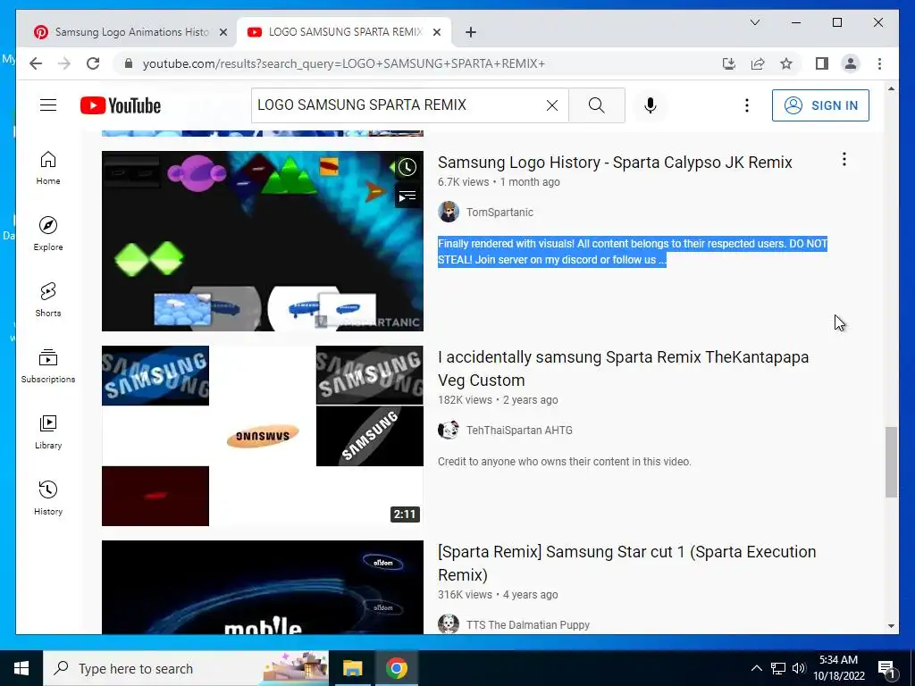The image size is (915, 686).
Task: Open Subscriptions in the sidebar
Action: coord(48,365)
